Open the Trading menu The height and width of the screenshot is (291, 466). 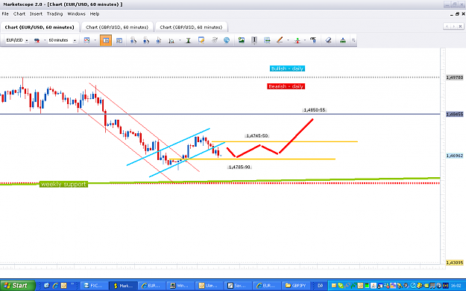pos(54,14)
